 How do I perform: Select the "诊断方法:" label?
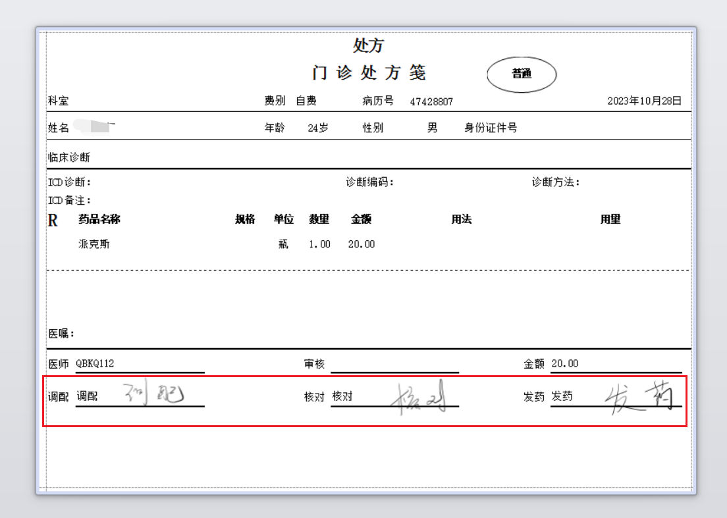click(556, 182)
